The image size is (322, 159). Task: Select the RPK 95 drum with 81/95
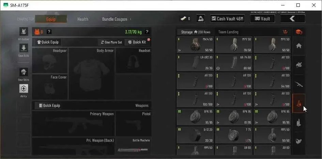click(x=234, y=117)
